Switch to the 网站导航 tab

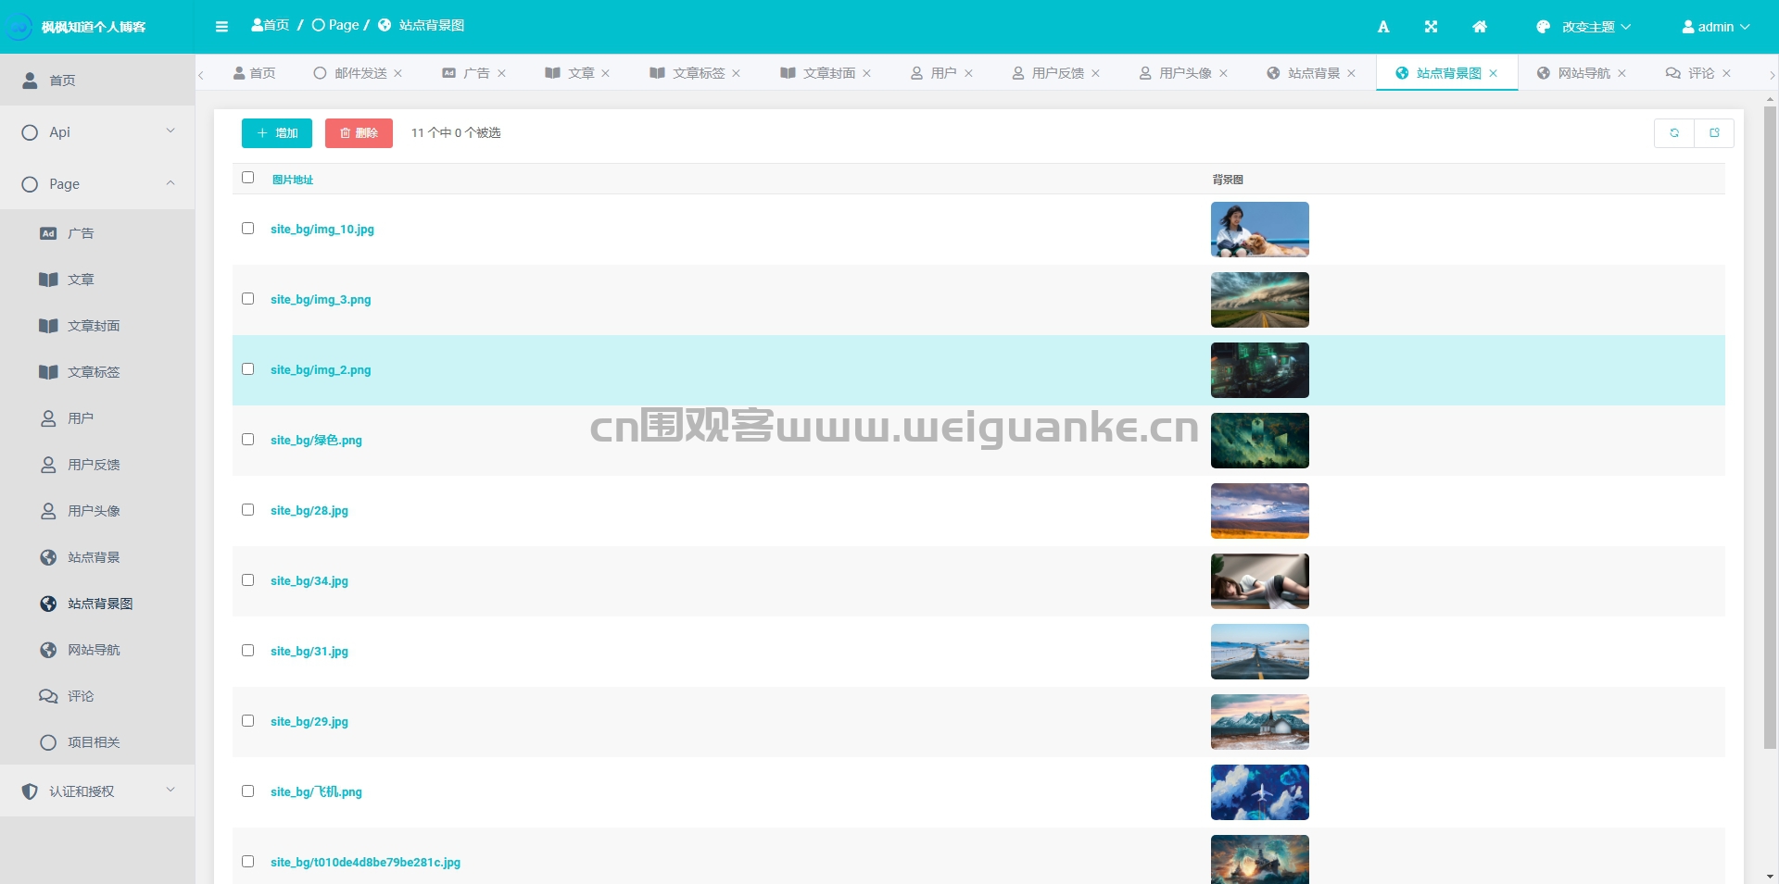1583,73
